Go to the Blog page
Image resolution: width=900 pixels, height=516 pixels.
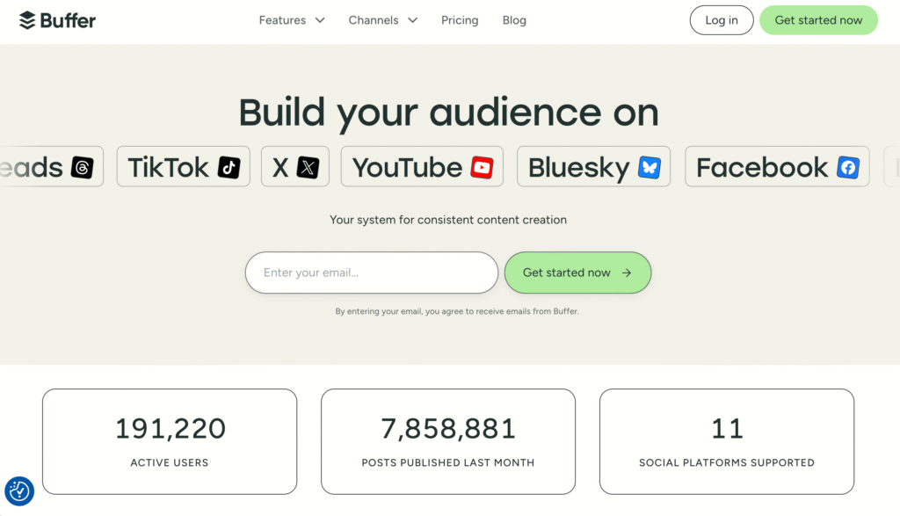point(514,20)
